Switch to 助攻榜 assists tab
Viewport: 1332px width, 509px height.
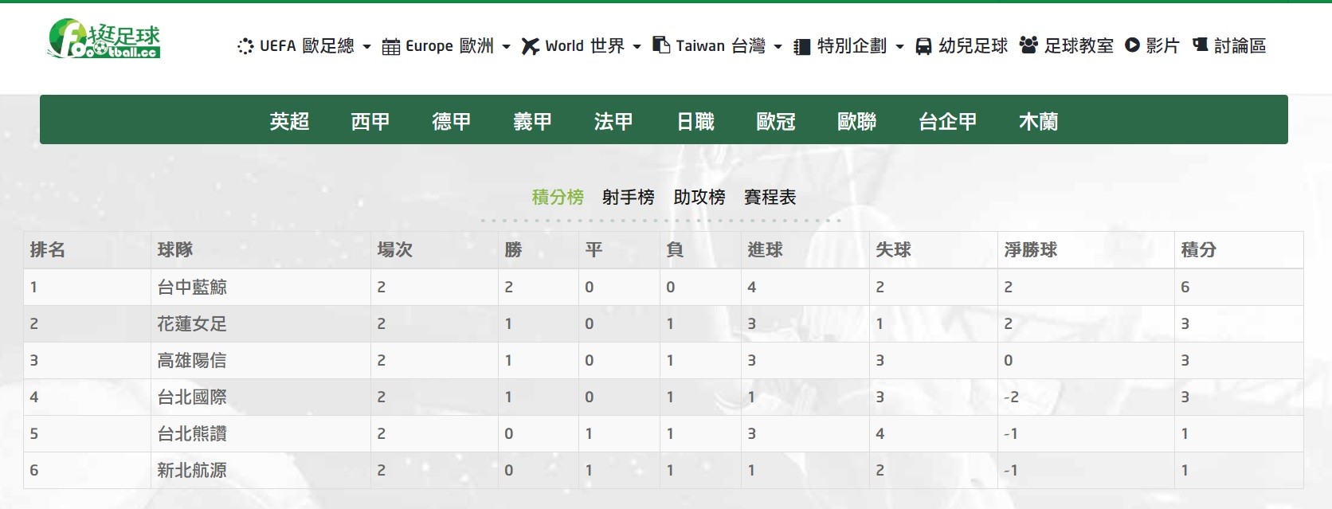tap(699, 197)
